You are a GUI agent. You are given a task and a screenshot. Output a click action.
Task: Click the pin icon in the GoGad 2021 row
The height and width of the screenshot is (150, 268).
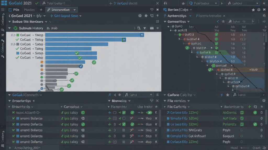point(157,16)
